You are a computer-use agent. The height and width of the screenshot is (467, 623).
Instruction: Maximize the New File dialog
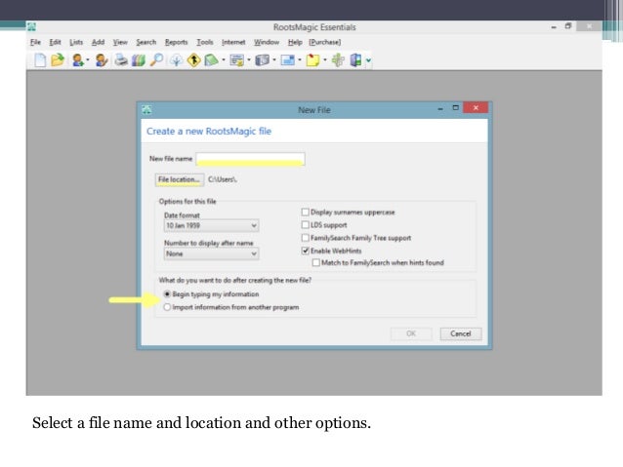456,108
